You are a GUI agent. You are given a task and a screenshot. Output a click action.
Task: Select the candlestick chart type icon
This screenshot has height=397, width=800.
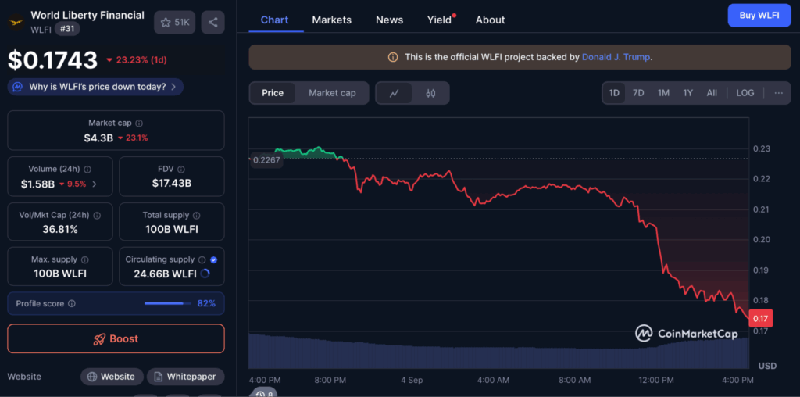click(430, 93)
